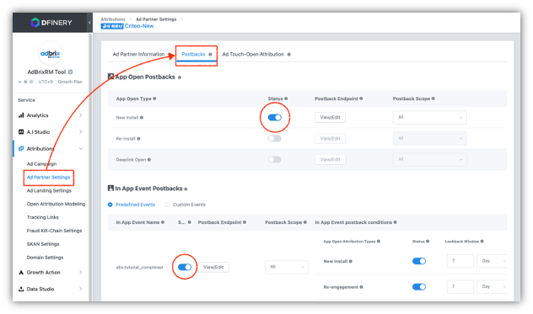Copy icon next to AdBrixRM Tool
The image size is (533, 314).
(70, 72)
